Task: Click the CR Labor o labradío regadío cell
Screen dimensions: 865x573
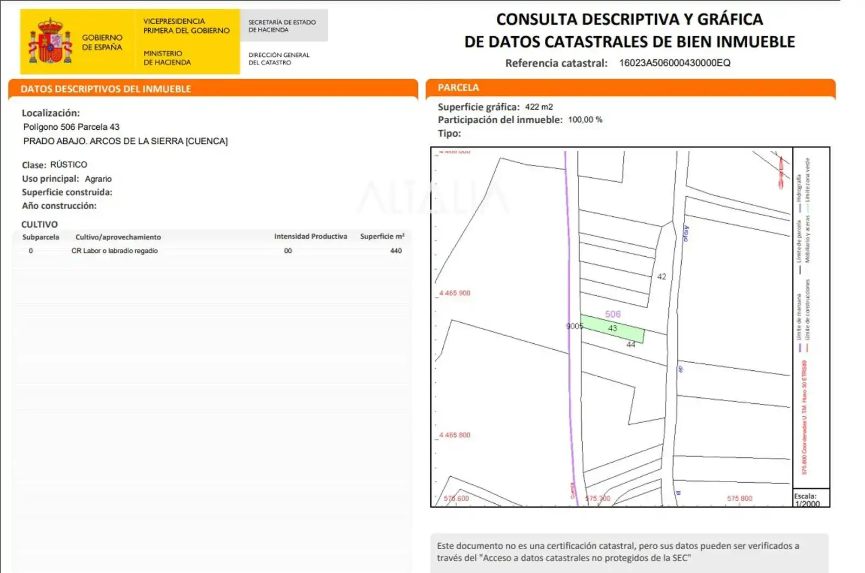Action: (115, 251)
